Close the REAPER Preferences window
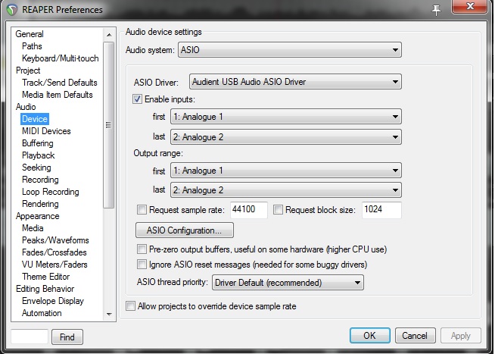The width and height of the screenshot is (495, 354). [469, 6]
